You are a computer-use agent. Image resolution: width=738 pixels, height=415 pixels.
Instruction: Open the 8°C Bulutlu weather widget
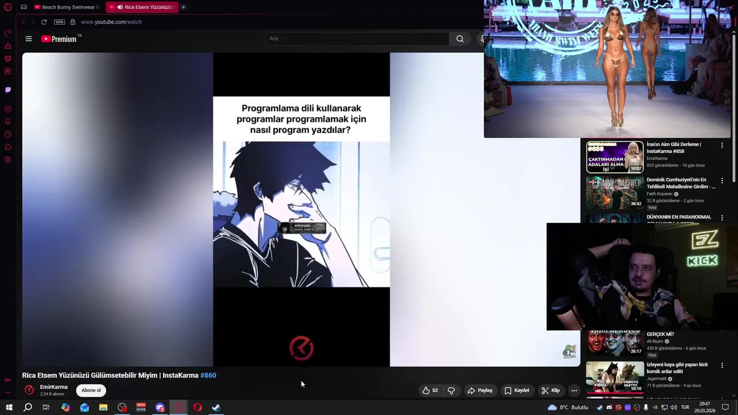[x=568, y=408]
